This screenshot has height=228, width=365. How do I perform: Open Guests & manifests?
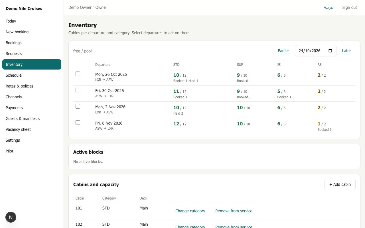(32, 119)
